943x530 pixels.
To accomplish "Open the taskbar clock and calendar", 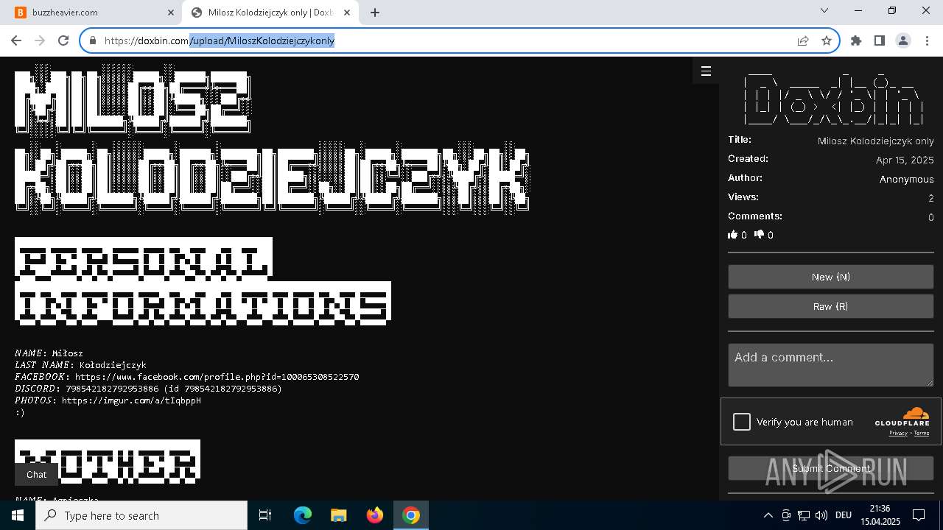I will coord(880,515).
